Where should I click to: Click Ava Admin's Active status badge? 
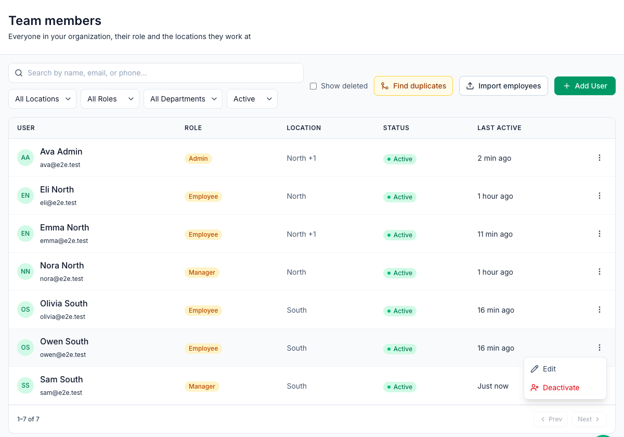point(400,159)
